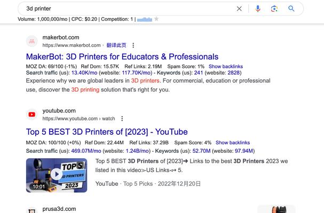This screenshot has height=213, width=324.
Task: Click the 翻译此页 translate link
Action: 116,45
